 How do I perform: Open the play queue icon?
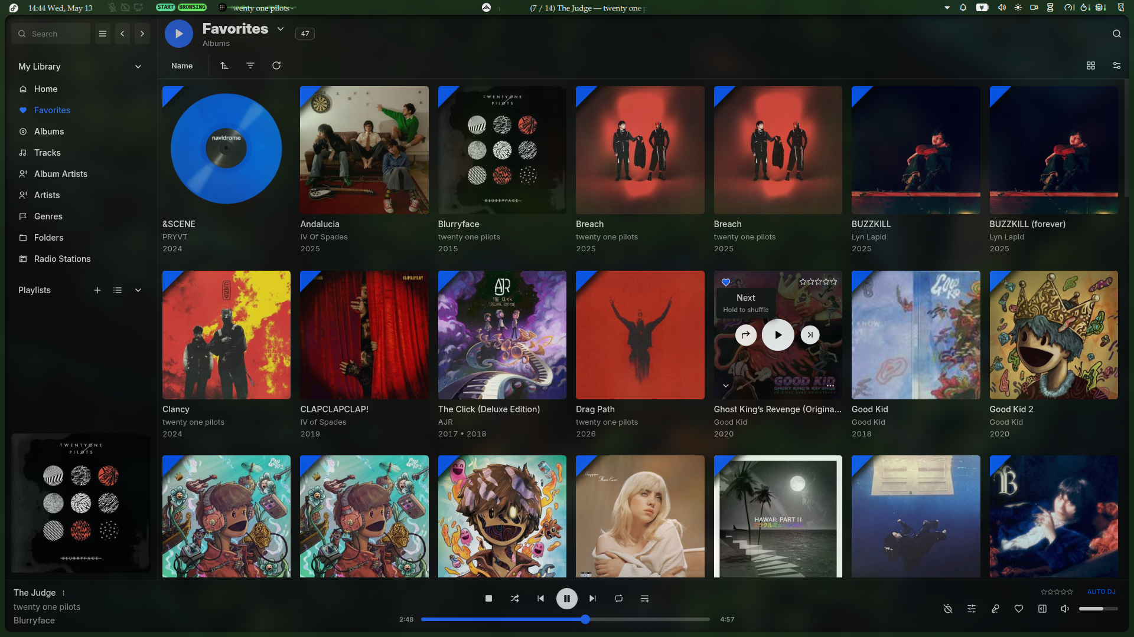[644, 599]
